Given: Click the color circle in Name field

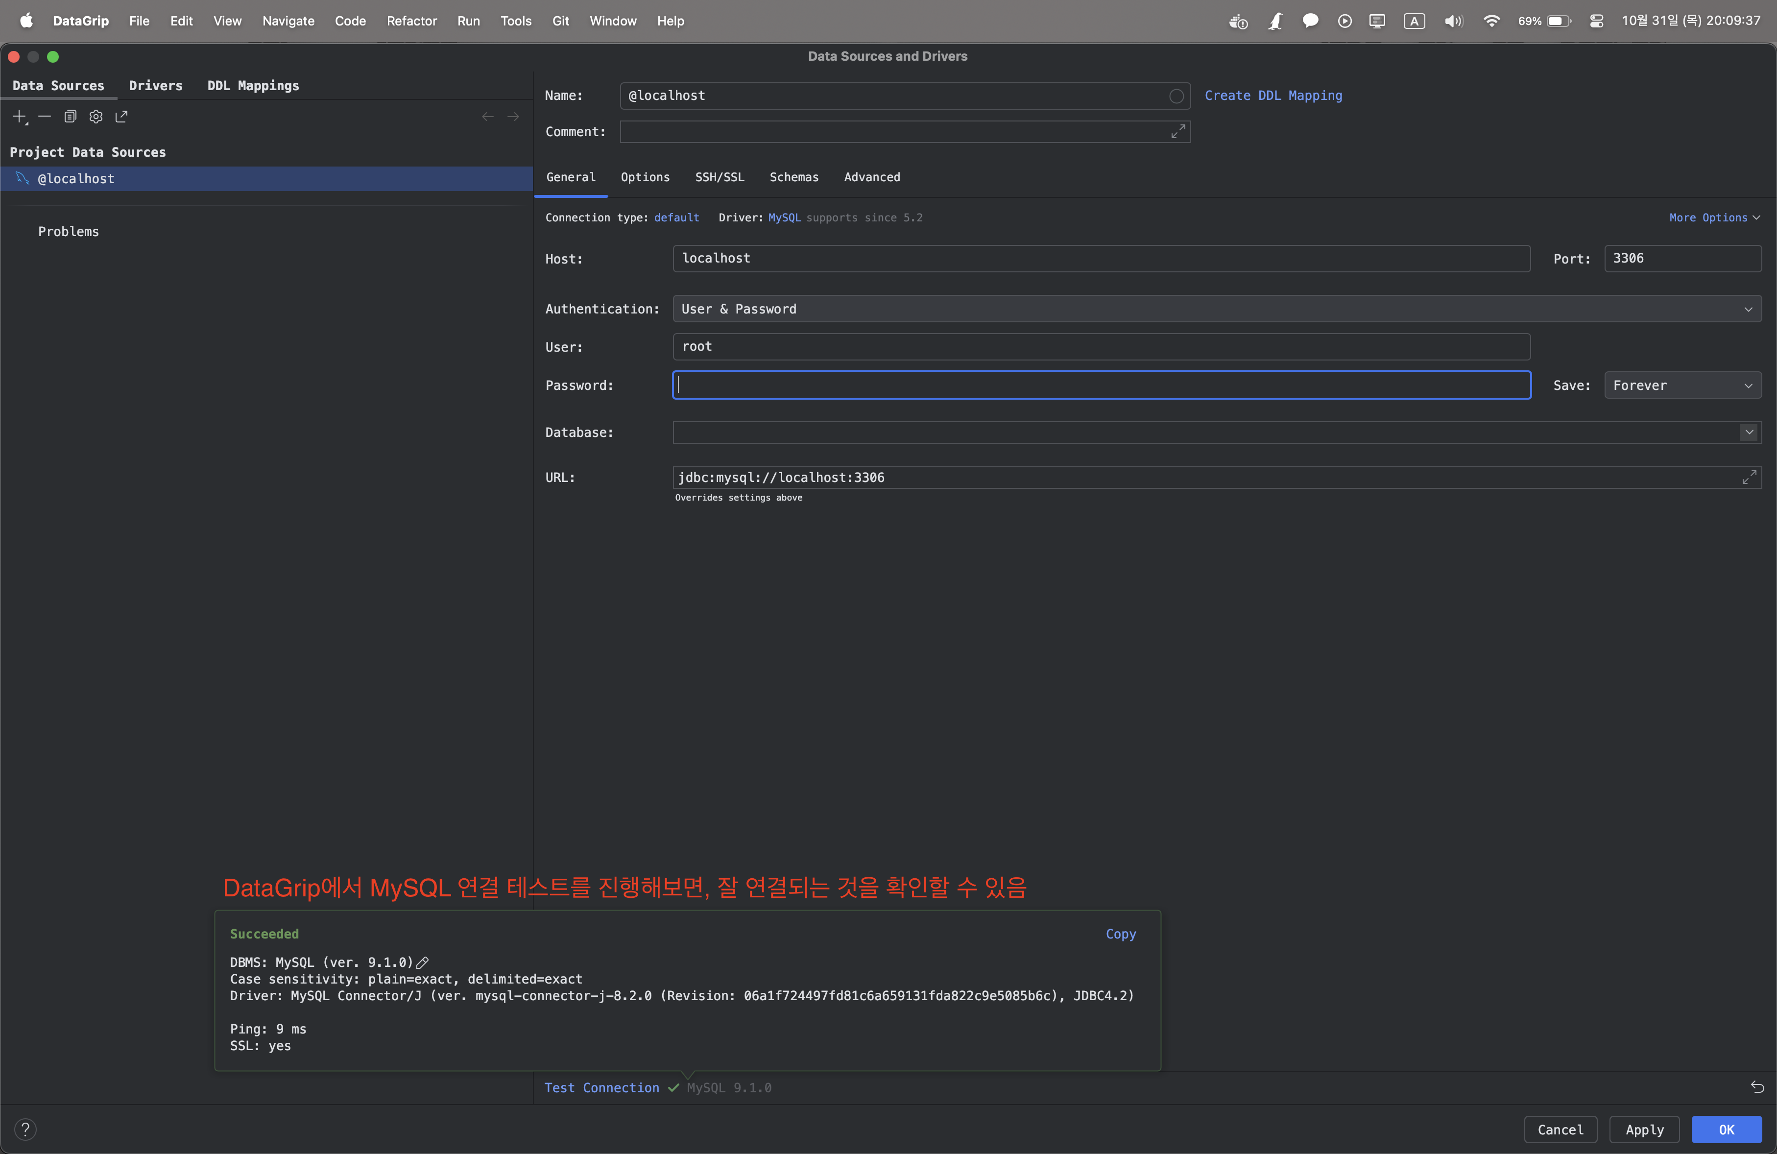Looking at the screenshot, I should pos(1176,96).
